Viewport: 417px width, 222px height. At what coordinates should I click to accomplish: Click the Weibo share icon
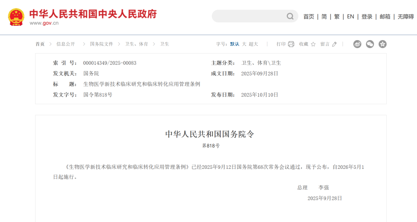click(357, 44)
